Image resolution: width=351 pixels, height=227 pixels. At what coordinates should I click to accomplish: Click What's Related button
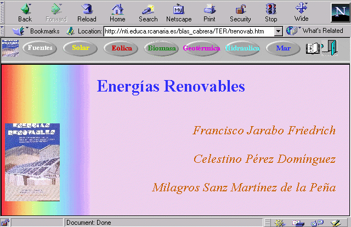pyautogui.click(x=316, y=31)
